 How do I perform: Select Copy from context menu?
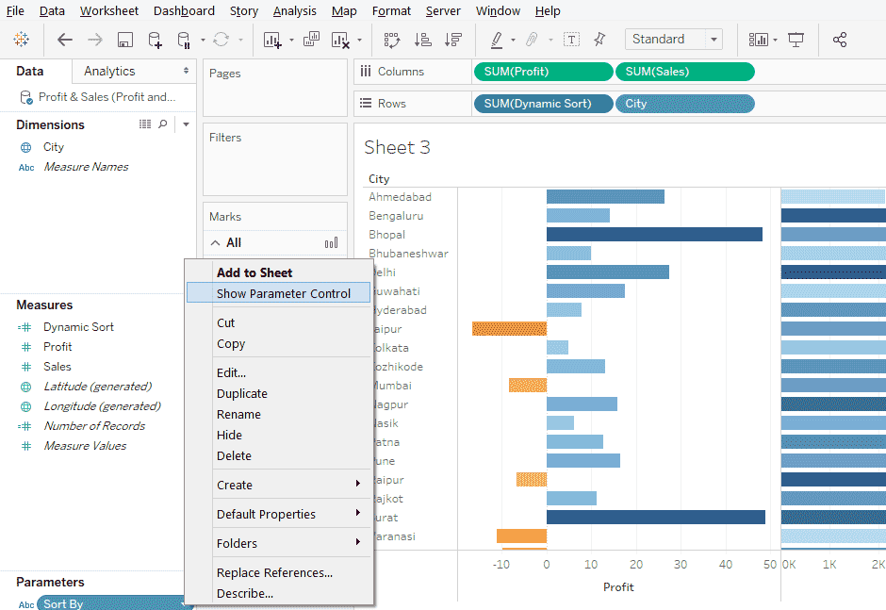[279, 344]
